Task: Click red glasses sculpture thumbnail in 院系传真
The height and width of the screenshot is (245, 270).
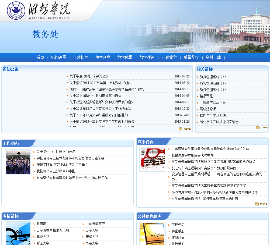Action: tap(153, 159)
